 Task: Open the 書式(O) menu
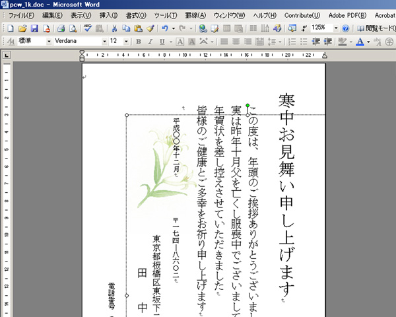coord(136,15)
